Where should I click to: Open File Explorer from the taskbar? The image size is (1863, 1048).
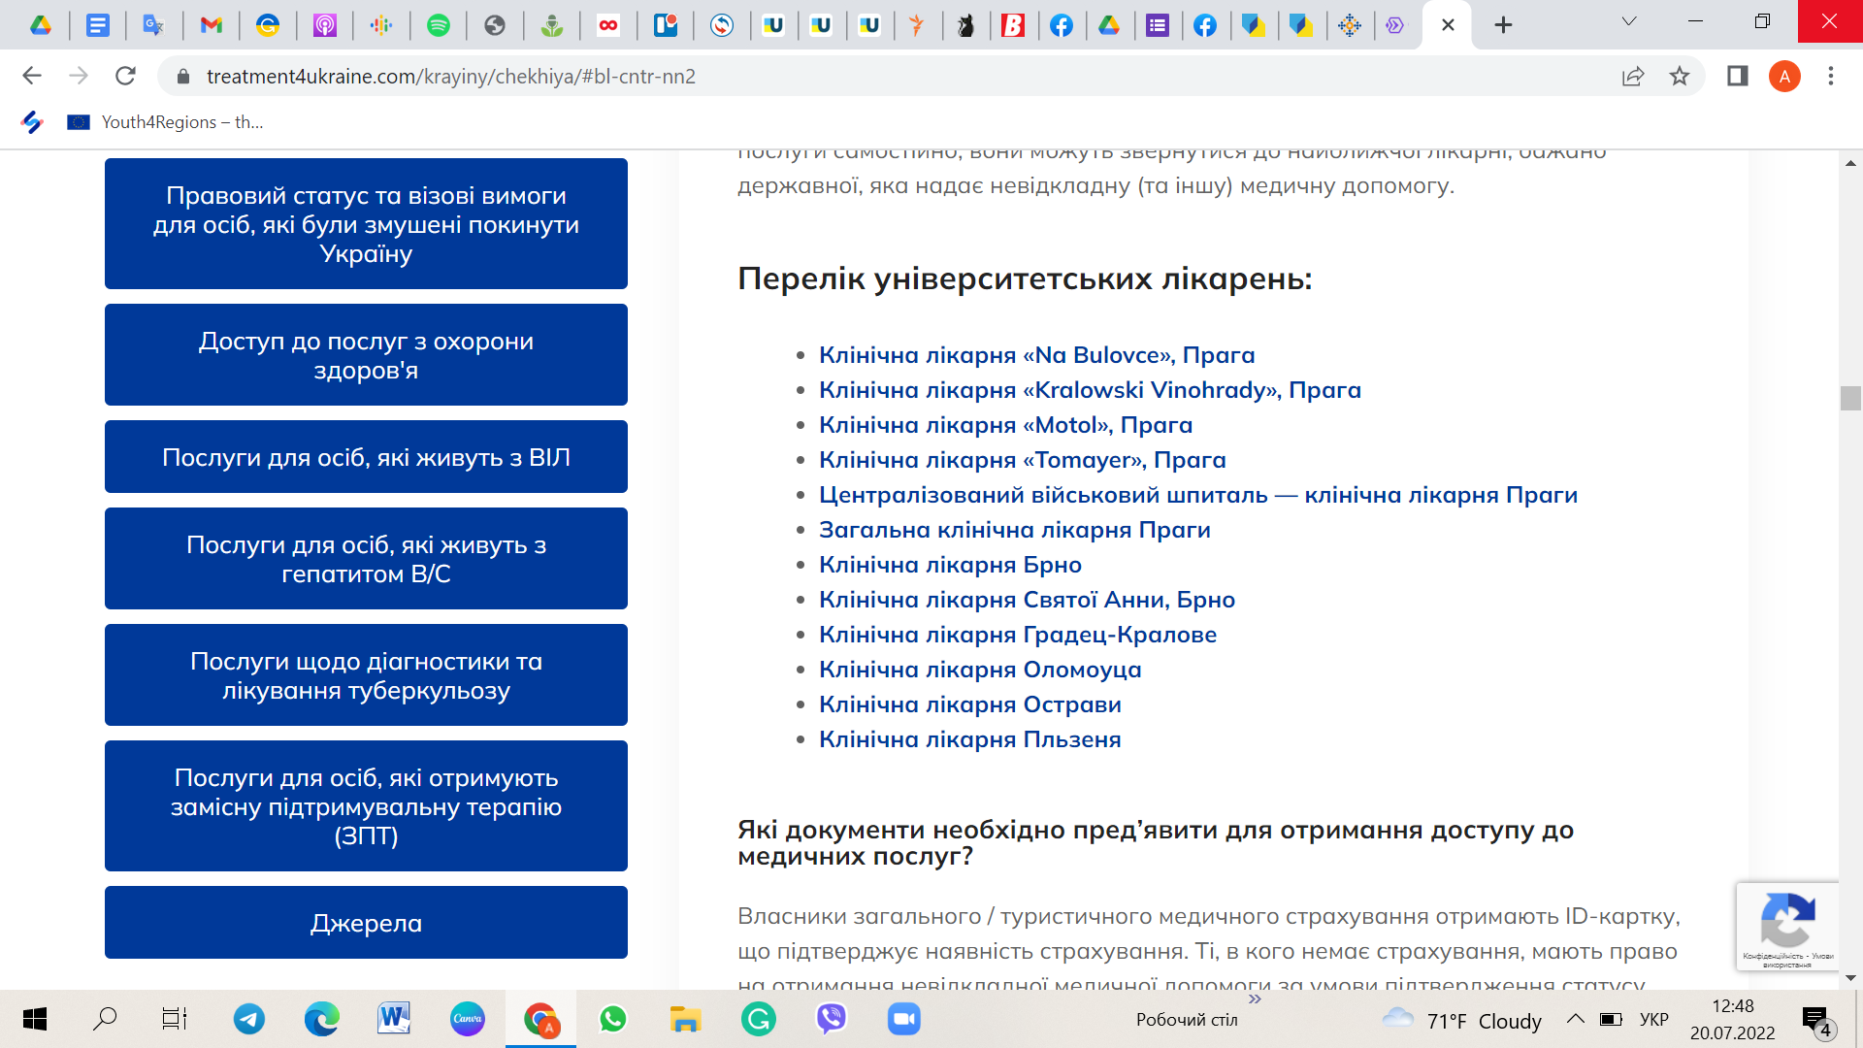pyautogui.click(x=685, y=1019)
